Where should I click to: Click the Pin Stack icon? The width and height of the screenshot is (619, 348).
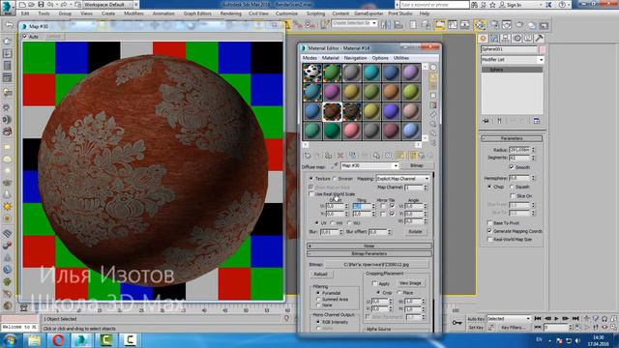point(486,121)
